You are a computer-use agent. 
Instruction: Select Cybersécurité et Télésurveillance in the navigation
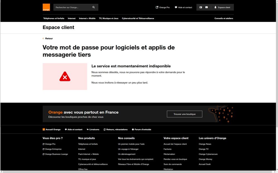tap(138, 18)
